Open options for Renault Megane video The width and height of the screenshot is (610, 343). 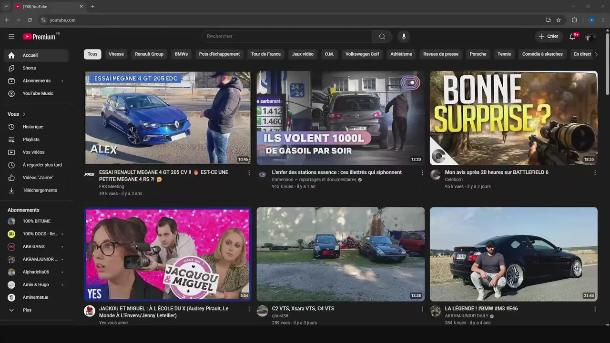(249, 173)
